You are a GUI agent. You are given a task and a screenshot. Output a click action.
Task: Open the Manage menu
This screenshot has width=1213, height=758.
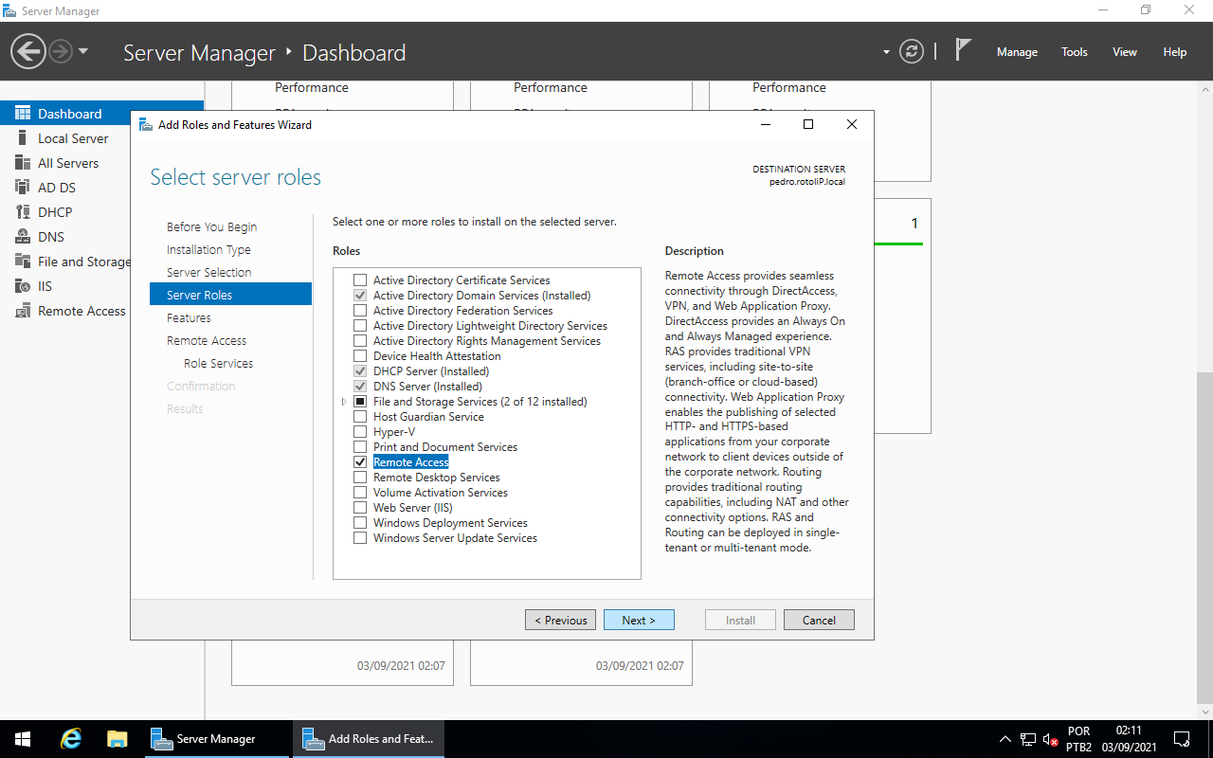point(1017,52)
